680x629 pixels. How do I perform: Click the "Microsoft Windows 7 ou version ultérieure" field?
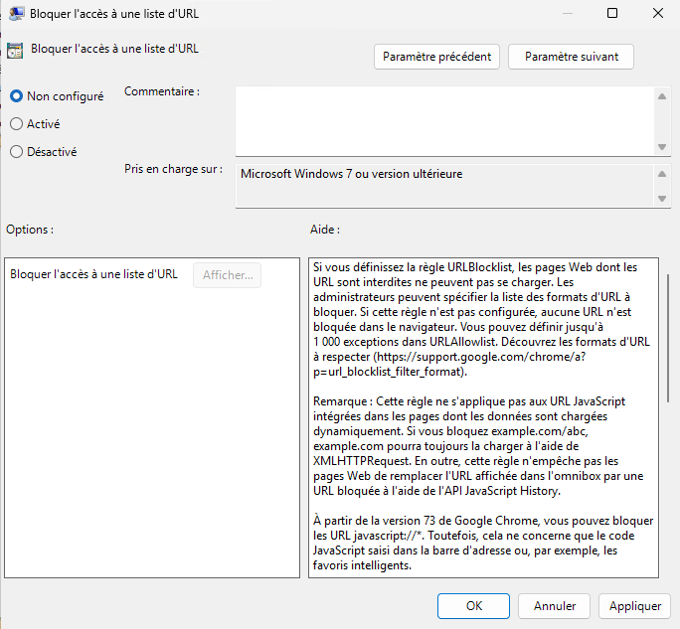[443, 185]
